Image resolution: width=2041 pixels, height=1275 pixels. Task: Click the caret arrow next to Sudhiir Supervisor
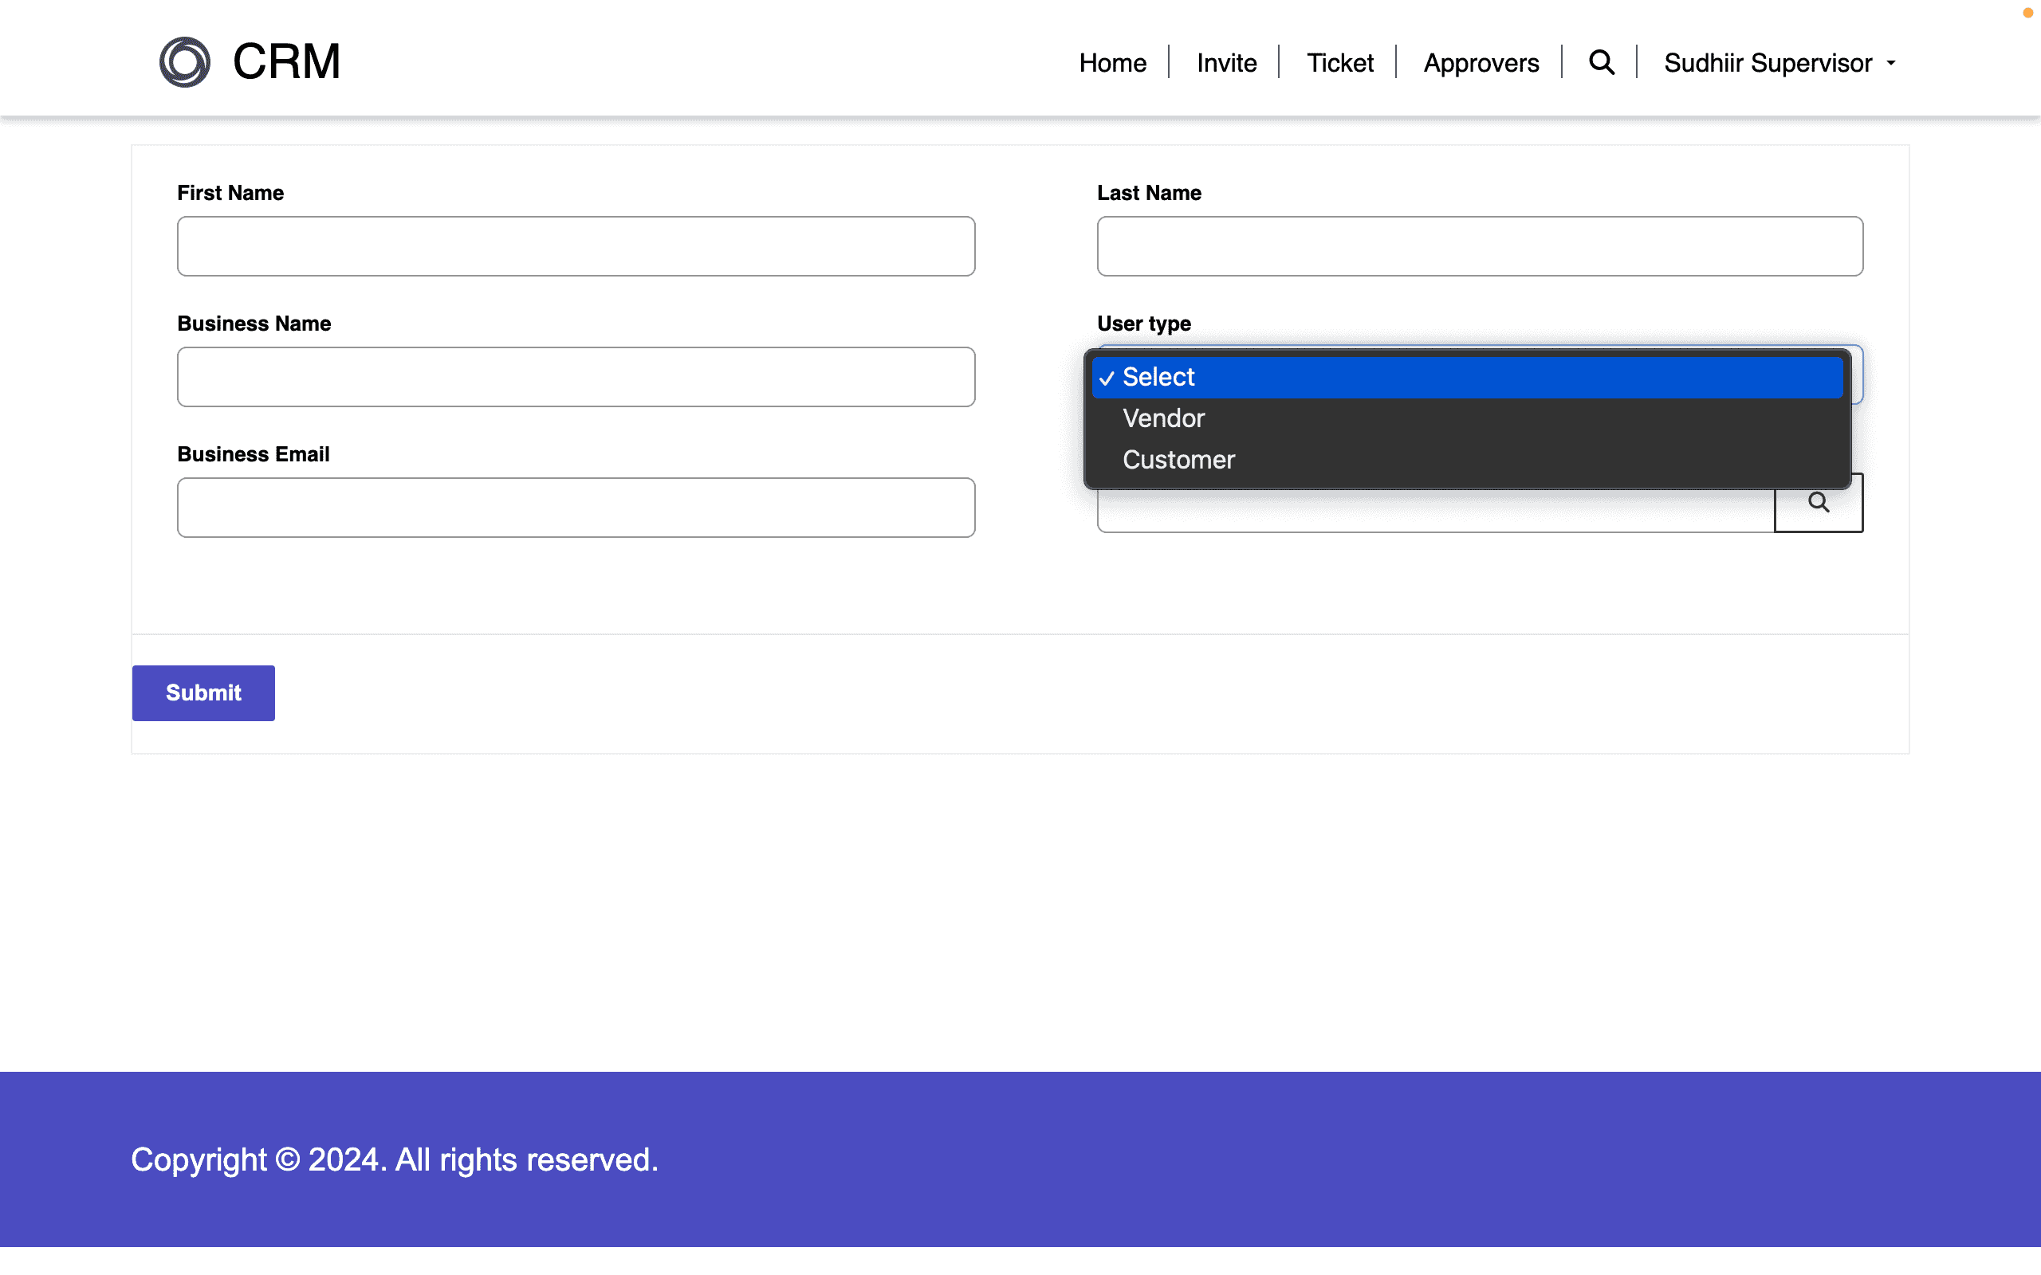click(x=1891, y=64)
